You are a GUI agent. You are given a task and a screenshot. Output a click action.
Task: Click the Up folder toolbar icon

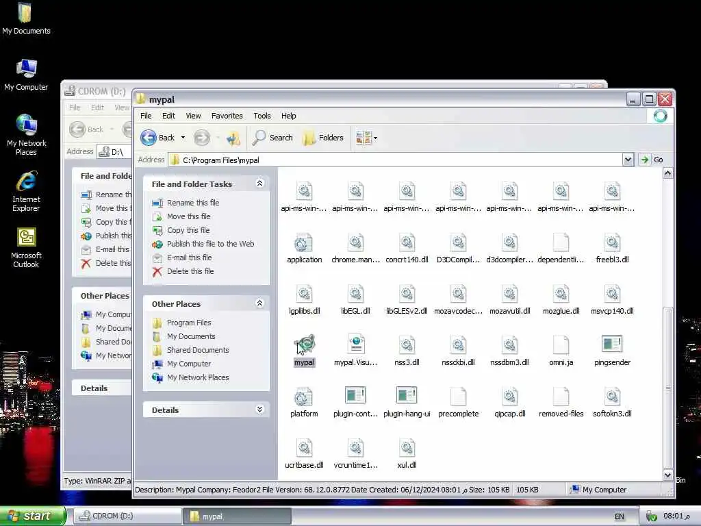pyautogui.click(x=233, y=138)
